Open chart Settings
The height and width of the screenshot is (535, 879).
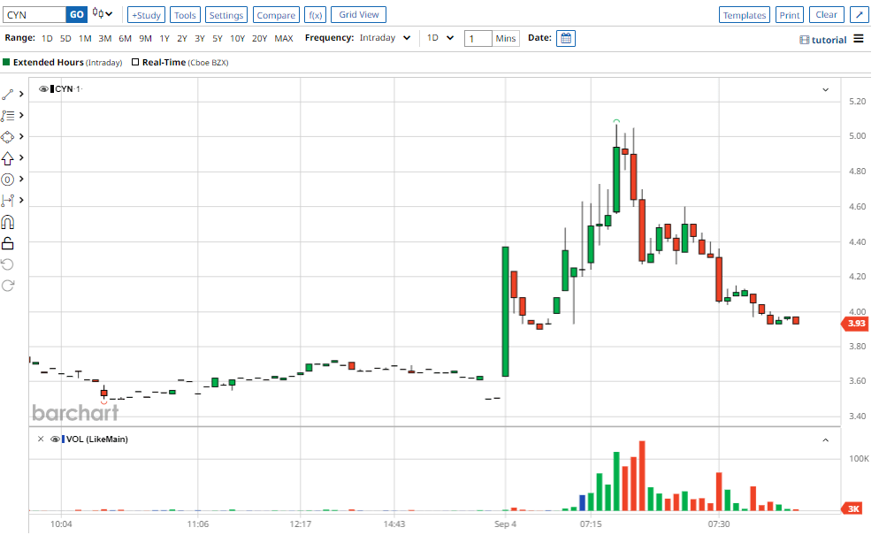(x=226, y=14)
